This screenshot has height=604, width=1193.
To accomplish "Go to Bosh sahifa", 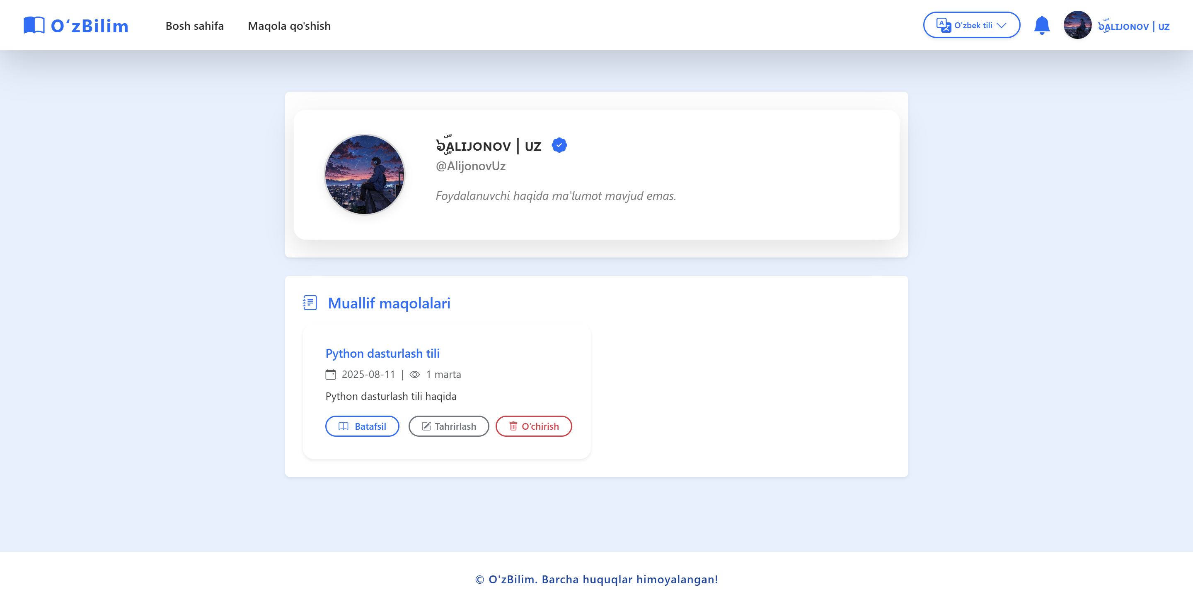I will point(194,26).
